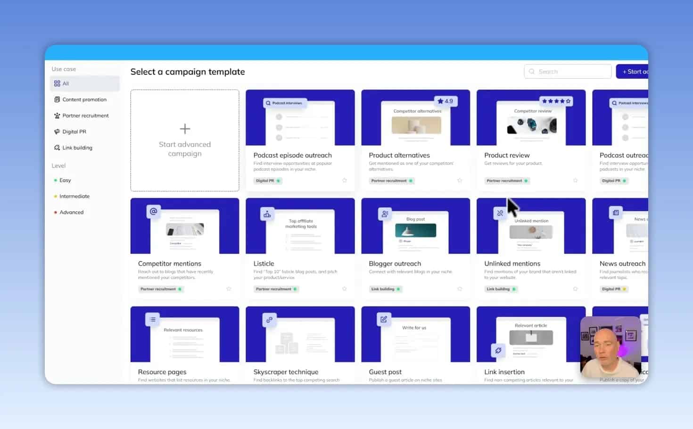Toggle favorite star on Product review

(575, 181)
